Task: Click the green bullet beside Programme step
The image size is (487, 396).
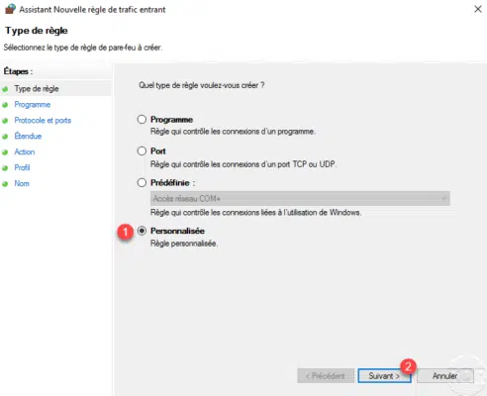Action: tap(5, 105)
